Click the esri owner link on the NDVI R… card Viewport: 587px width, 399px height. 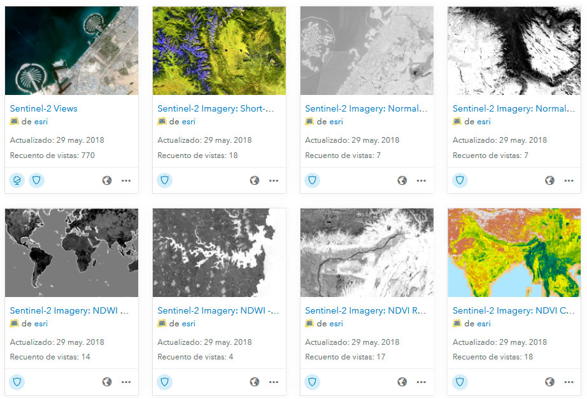[x=336, y=323]
